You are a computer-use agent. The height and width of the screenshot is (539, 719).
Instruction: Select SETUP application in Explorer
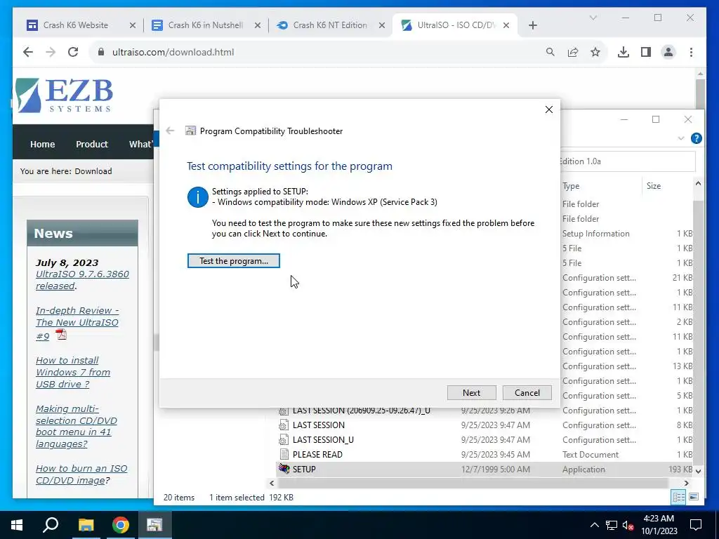tap(486, 470)
